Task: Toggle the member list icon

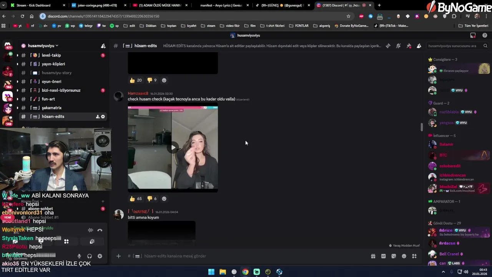Action: pyautogui.click(x=419, y=46)
